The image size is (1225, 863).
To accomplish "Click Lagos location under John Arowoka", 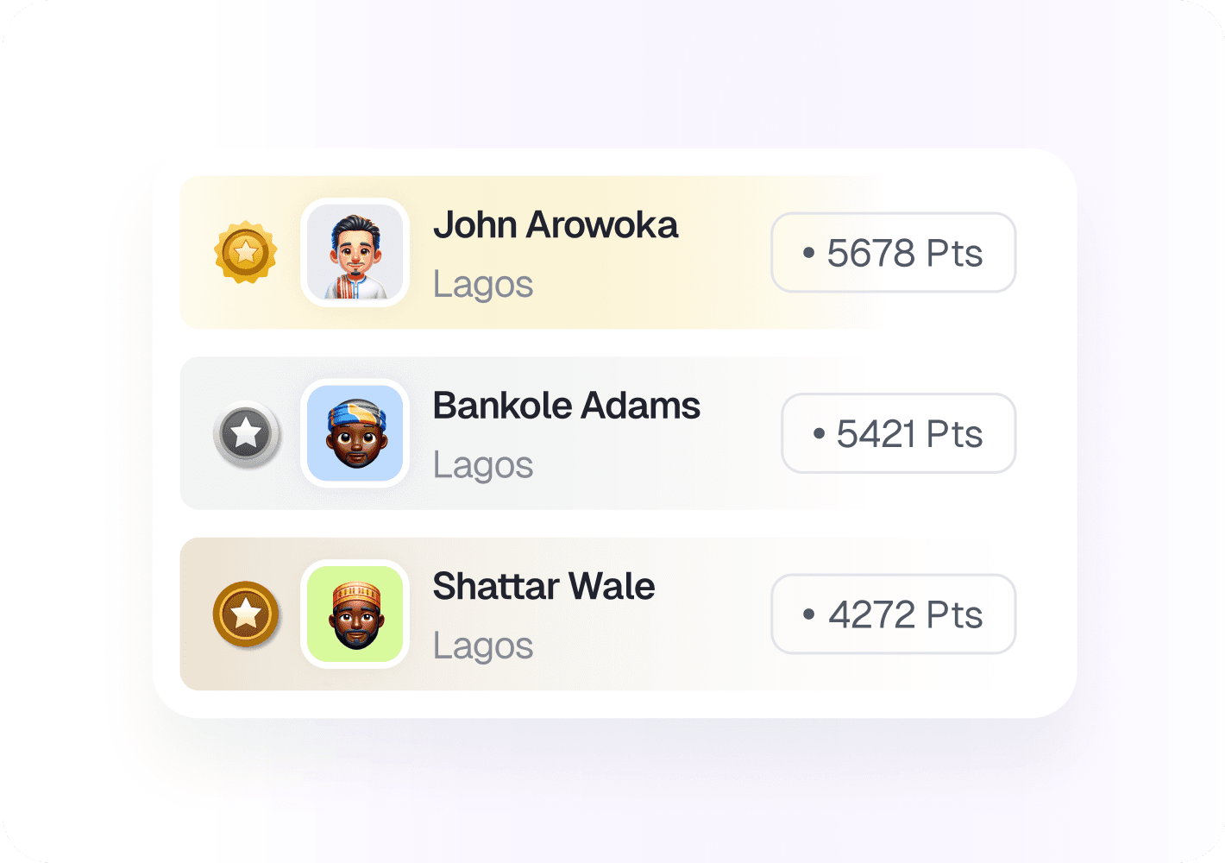I will [483, 285].
